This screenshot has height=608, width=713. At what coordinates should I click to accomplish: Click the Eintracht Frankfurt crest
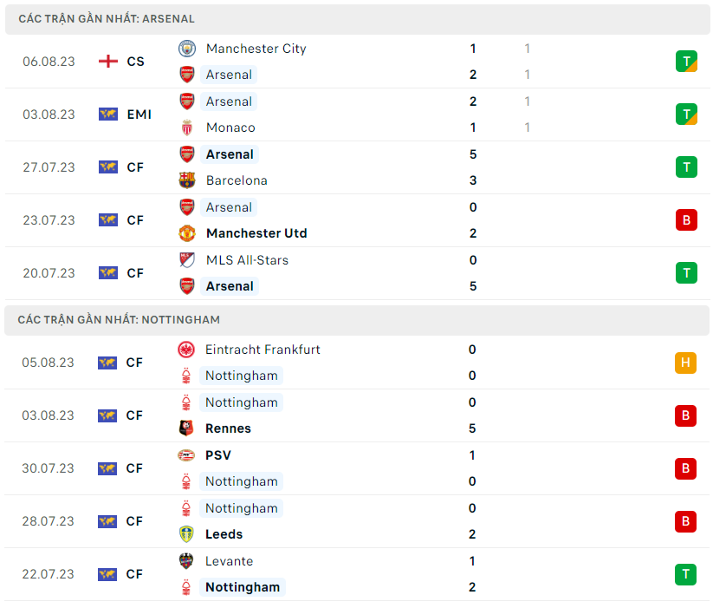click(186, 350)
